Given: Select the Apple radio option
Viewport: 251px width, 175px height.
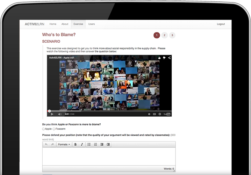Looking at the screenshot, I should coord(43,129).
